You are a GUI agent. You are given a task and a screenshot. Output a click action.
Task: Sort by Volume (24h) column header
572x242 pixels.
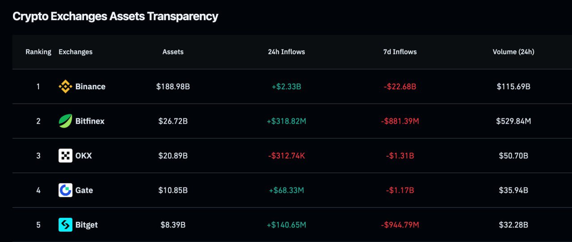click(x=513, y=52)
